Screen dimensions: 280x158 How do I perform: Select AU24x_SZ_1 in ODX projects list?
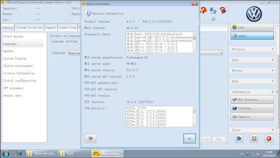146,111
